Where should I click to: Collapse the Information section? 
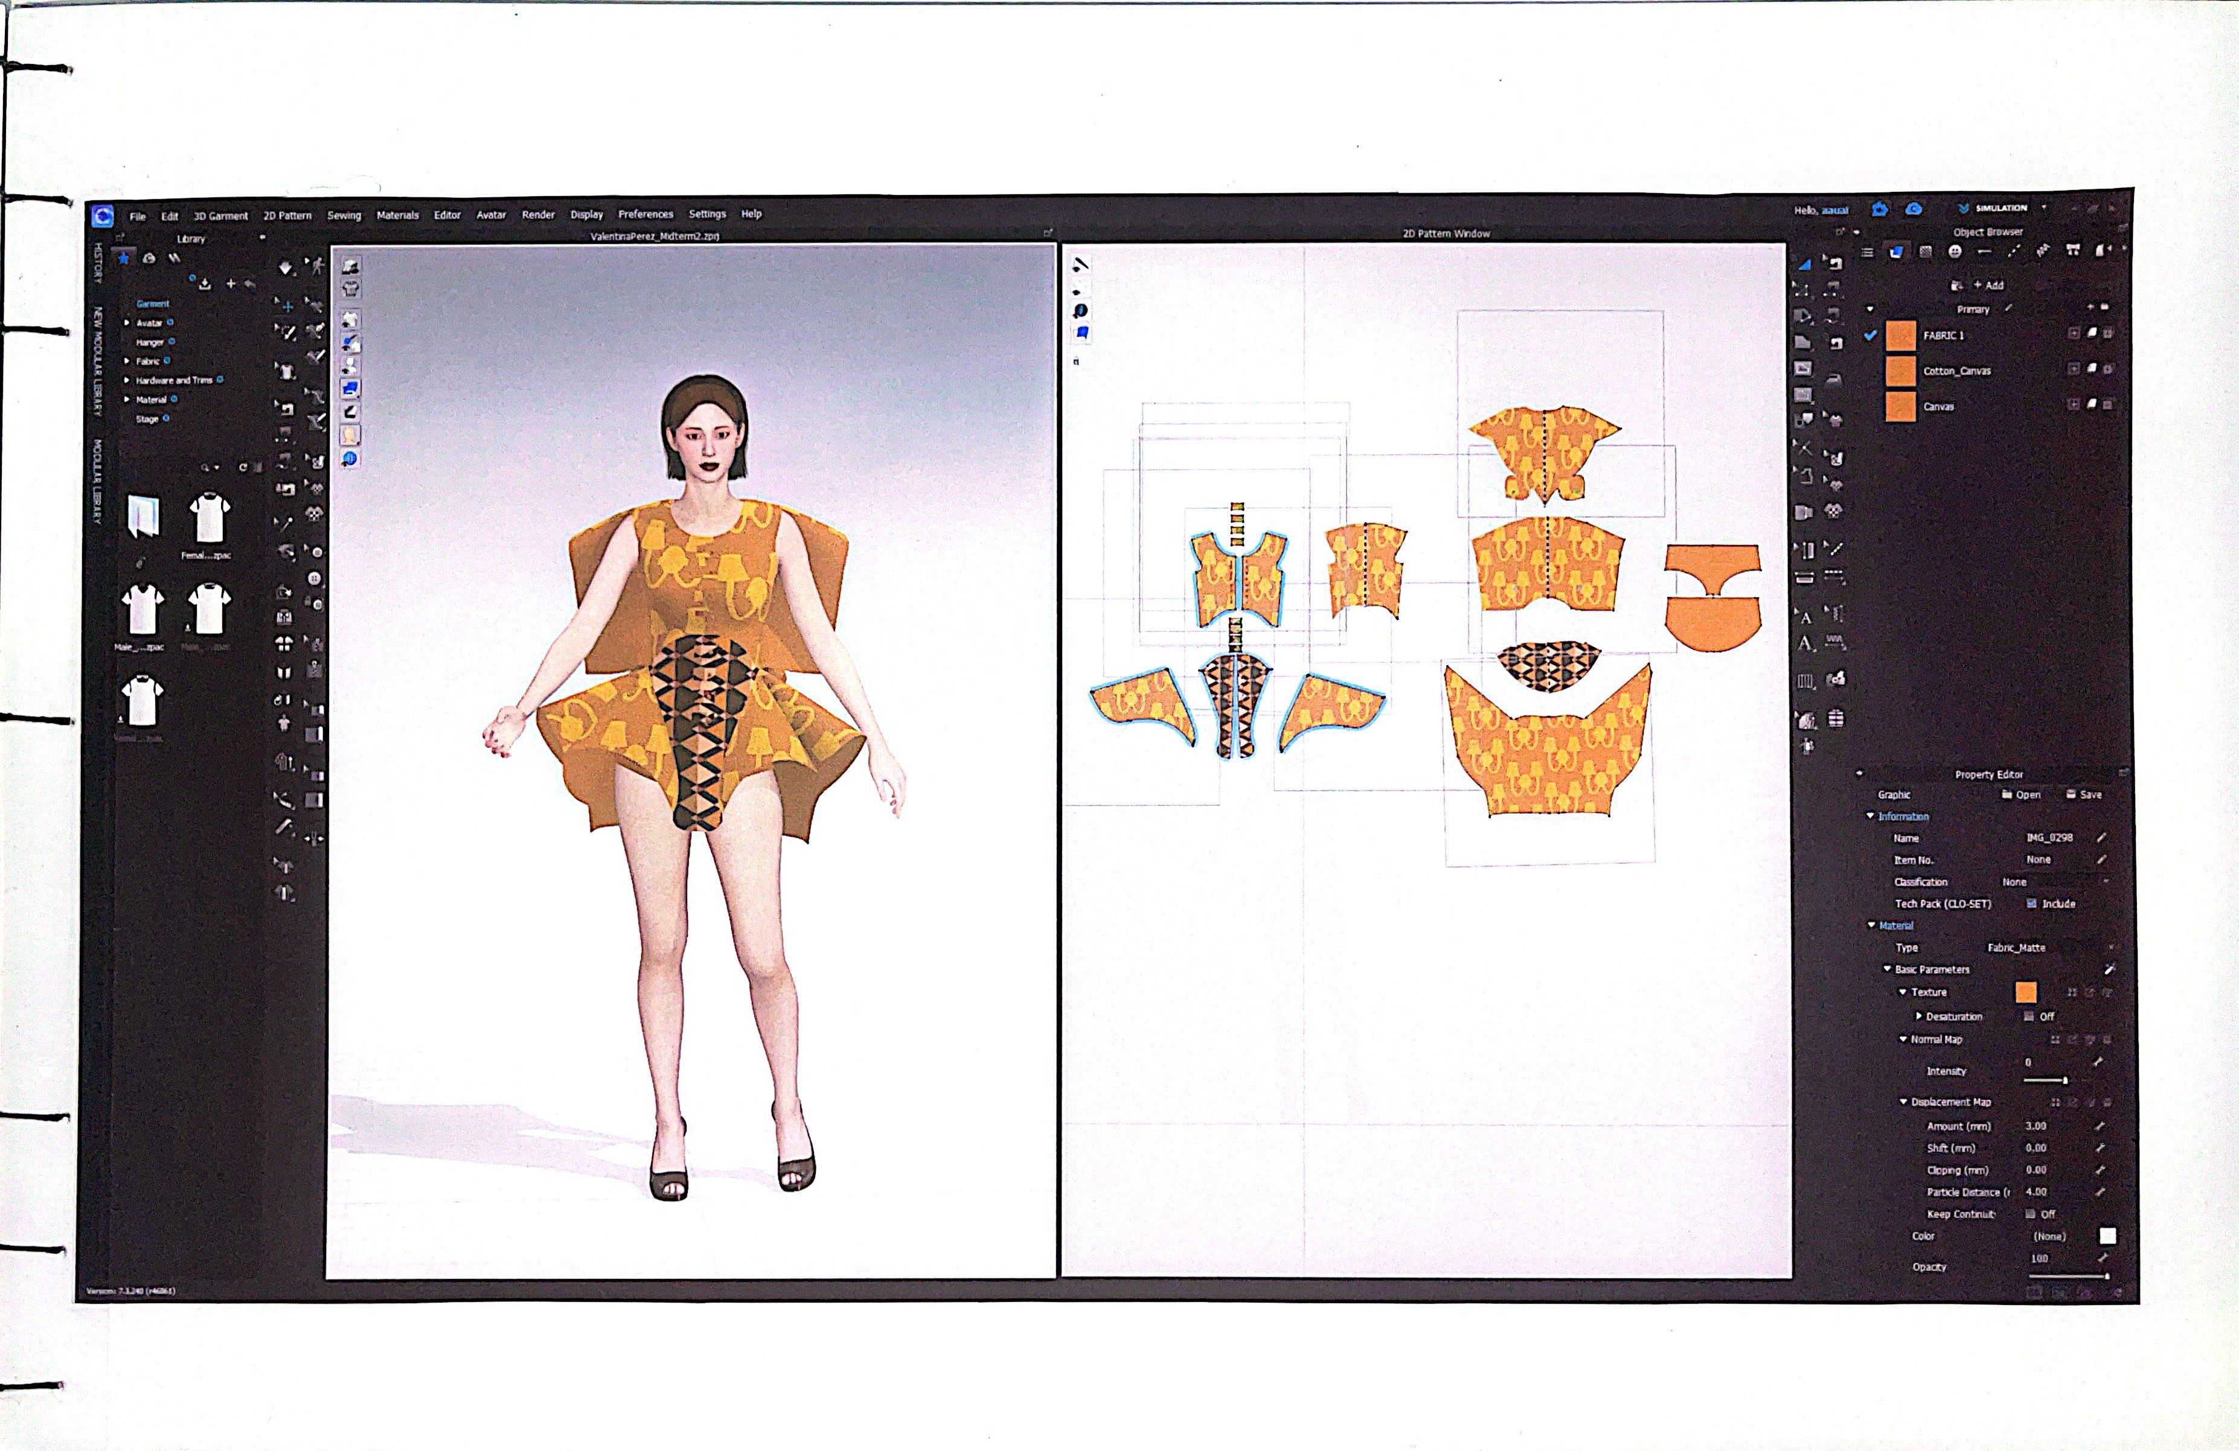click(1869, 816)
